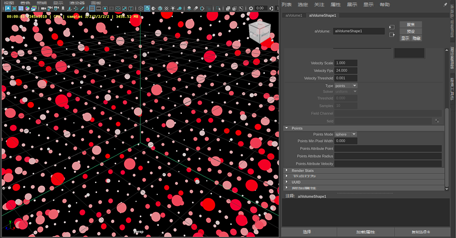Click the 预设 presets button
This screenshot has height=238, width=456.
click(411, 32)
